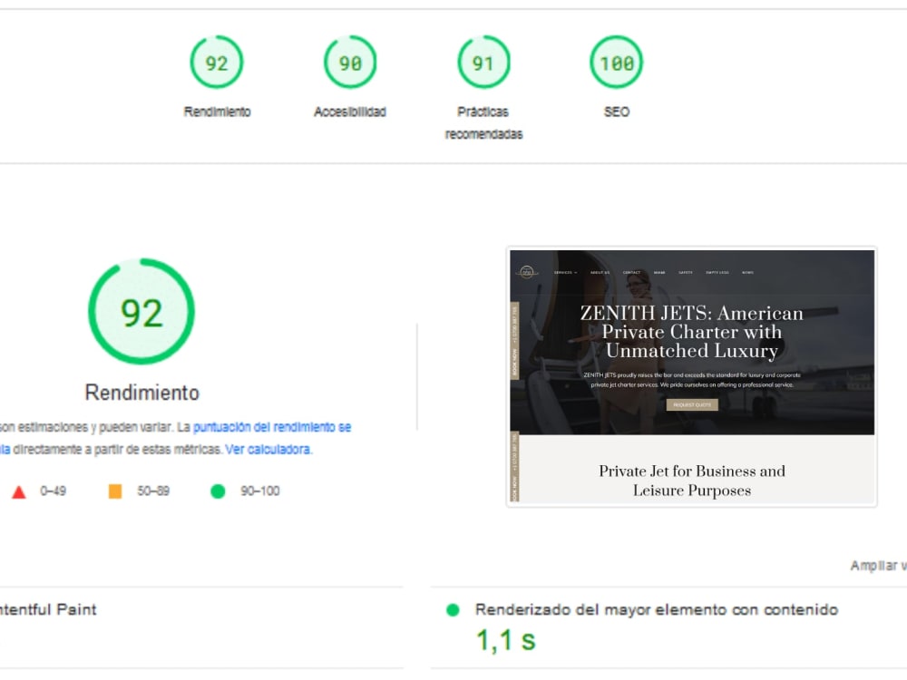Click the green dot beside Renderizado metric

[453, 610]
